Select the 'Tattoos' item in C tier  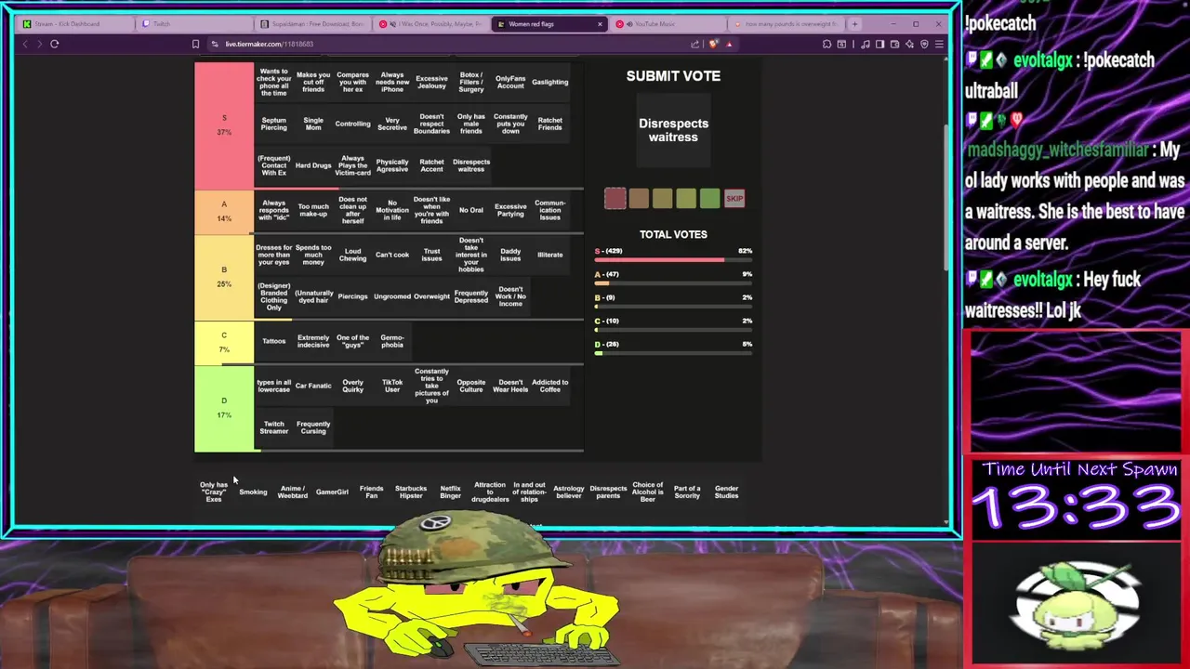(273, 341)
